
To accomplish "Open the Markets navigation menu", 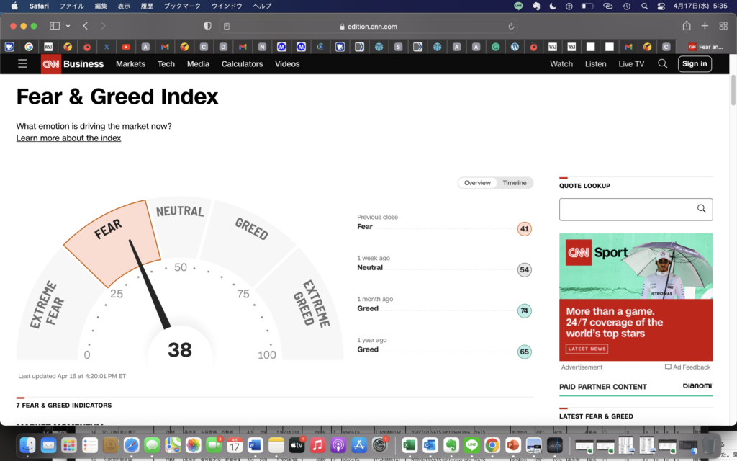I will point(130,63).
